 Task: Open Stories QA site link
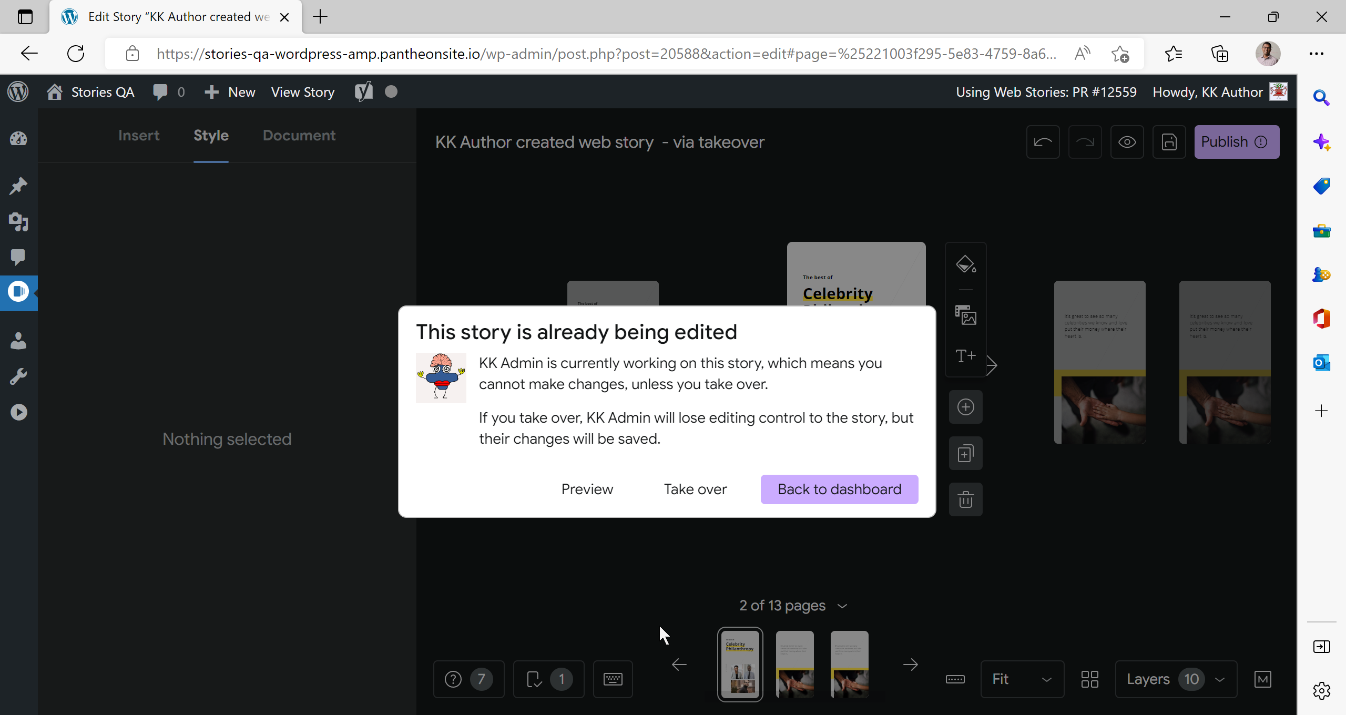tap(90, 92)
